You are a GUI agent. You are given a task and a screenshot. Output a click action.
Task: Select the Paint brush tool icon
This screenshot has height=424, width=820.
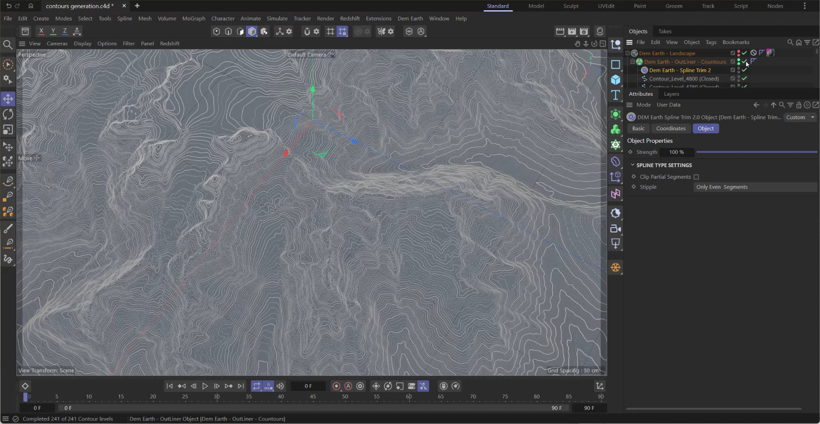click(x=8, y=228)
